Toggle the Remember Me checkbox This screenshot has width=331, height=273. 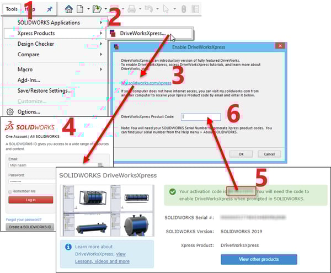click(10, 191)
